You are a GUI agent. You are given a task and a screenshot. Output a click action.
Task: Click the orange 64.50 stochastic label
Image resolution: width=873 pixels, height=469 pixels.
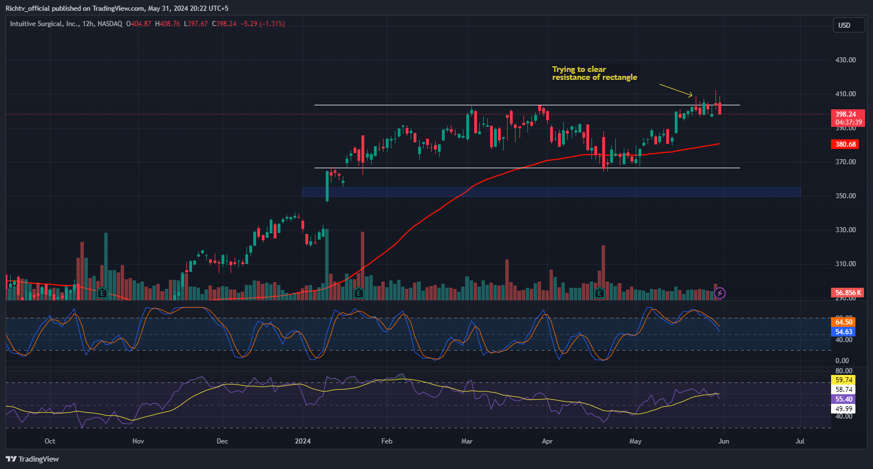[x=844, y=322]
